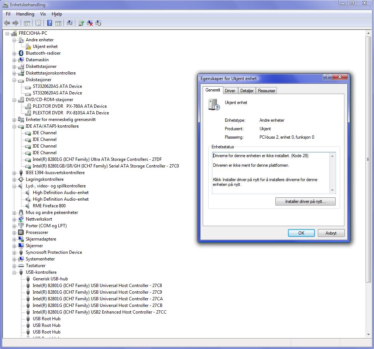Image resolution: width=374 pixels, height=349 pixels.
Task: Select USB Universal Host Controller - 27CA
Action: (x=98, y=299)
